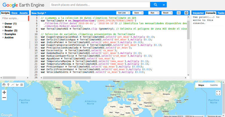This screenshot has height=117, width=225.
Task: Click scripts panel scroll left arrow
Action: (1, 78)
